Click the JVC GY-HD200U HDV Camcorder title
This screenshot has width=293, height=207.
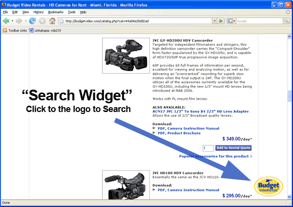point(183,40)
